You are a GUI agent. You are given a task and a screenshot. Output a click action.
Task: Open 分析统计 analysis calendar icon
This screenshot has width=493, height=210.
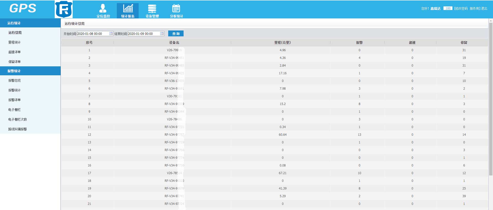(x=176, y=9)
